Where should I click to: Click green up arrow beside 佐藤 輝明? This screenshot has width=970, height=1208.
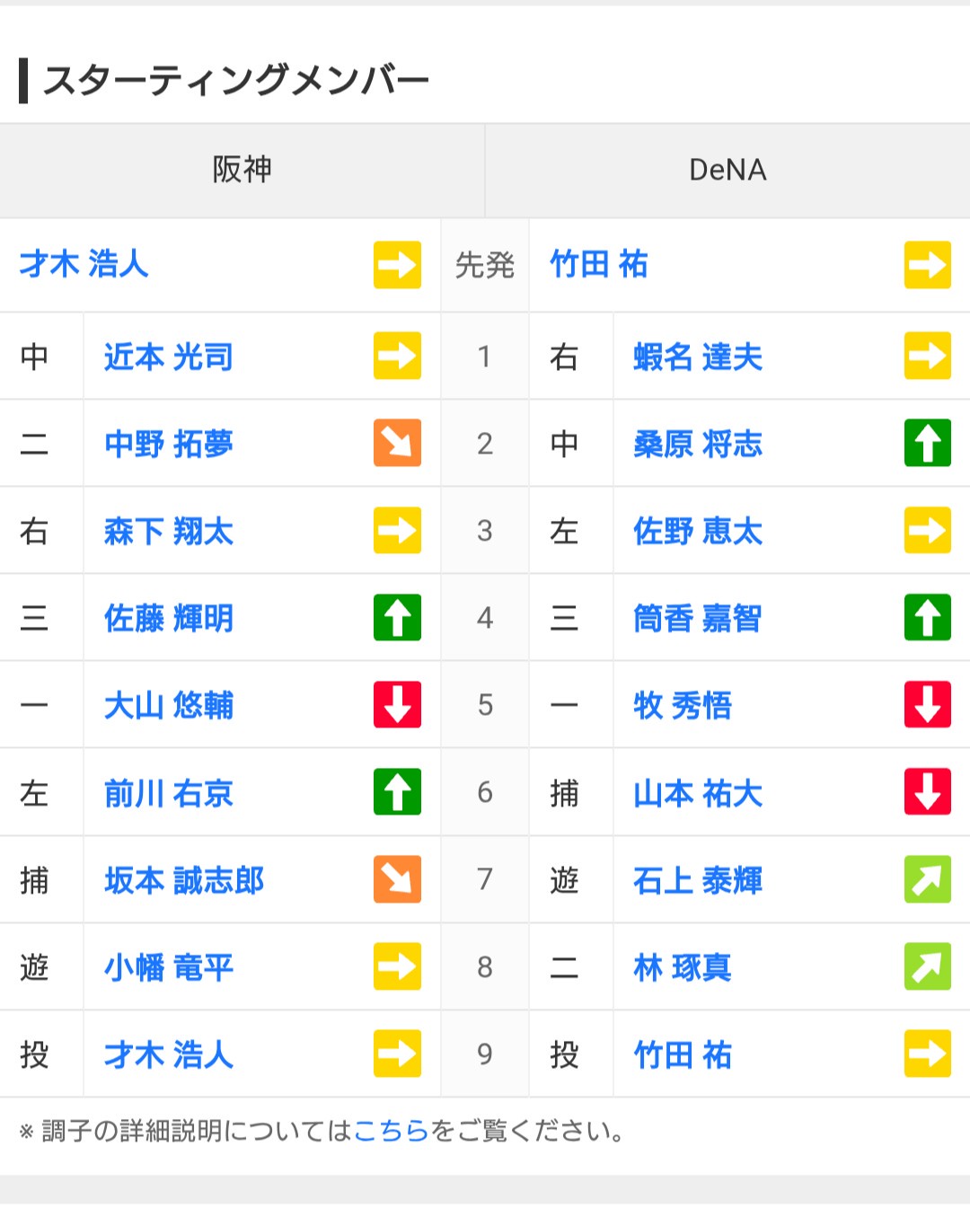(397, 618)
